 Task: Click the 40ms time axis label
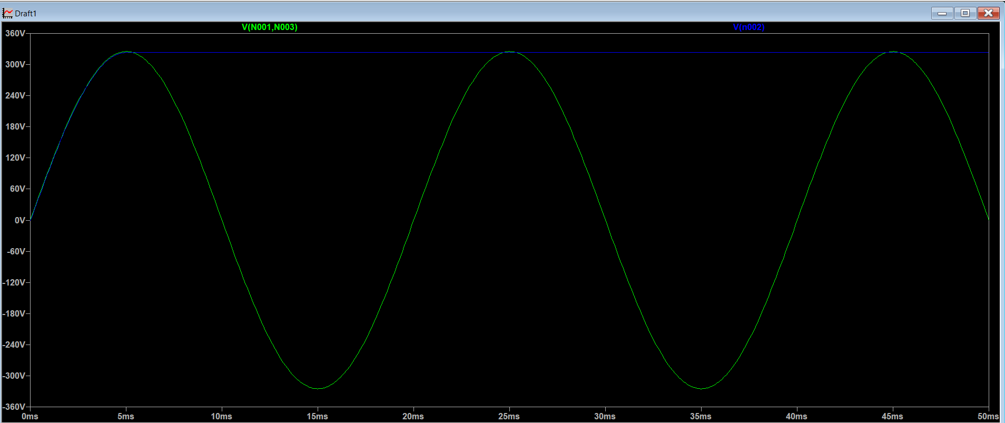click(797, 416)
